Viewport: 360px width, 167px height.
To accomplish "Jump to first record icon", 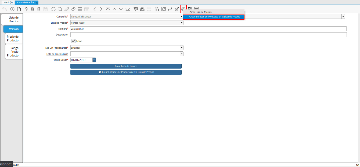I will pyautogui.click(x=108, y=9).
